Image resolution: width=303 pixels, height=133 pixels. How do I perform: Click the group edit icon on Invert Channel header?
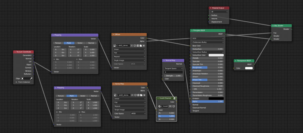click(174, 98)
